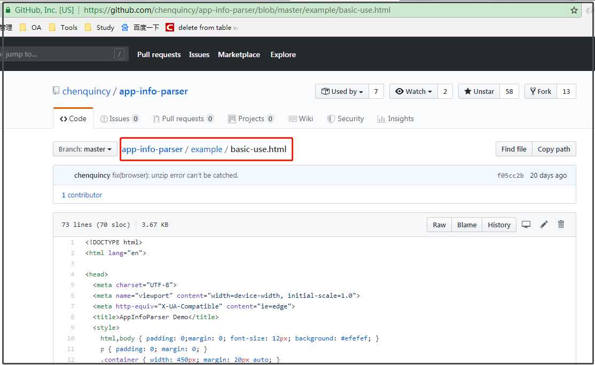Expand the Watch dropdown

(413, 91)
